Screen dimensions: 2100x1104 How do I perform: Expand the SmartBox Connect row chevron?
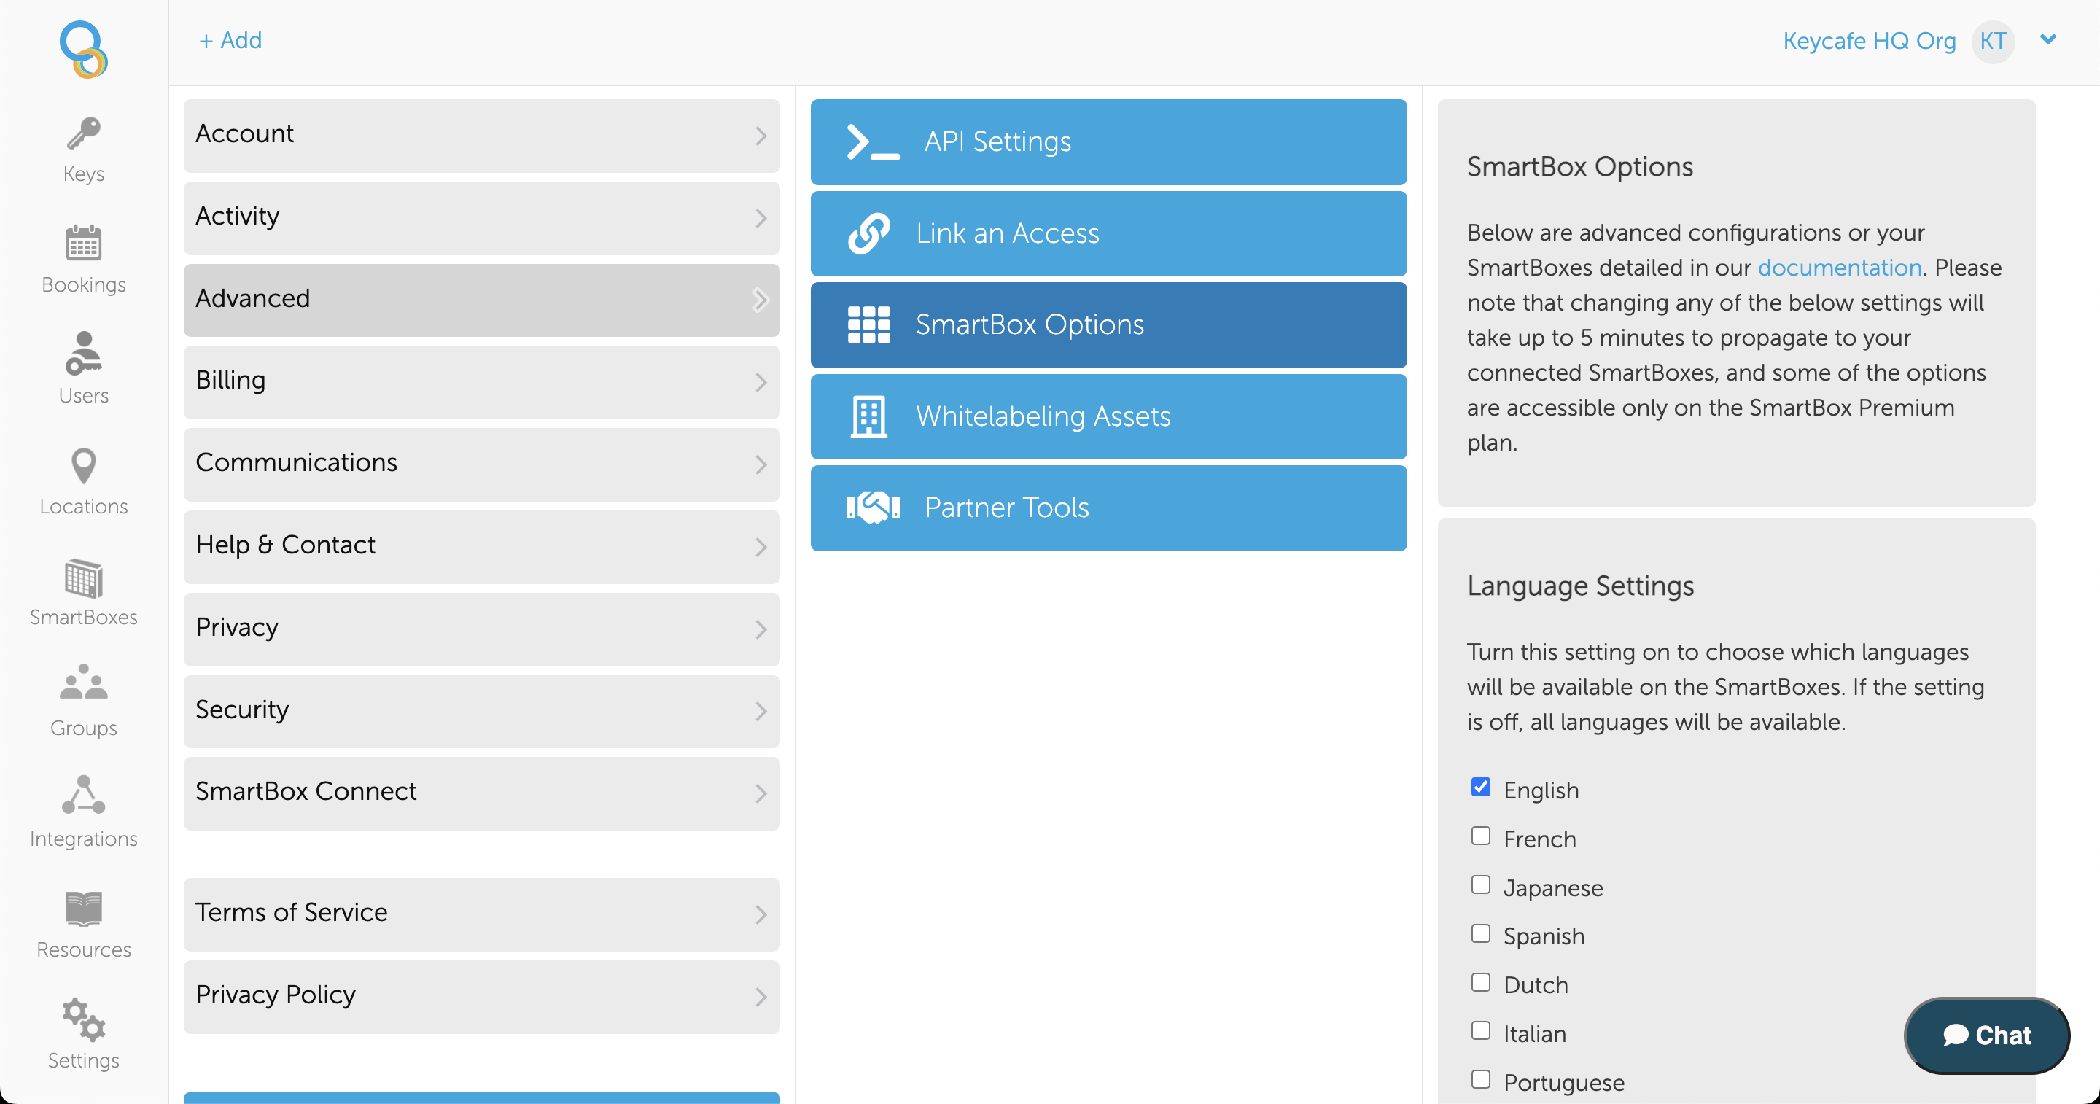pos(761,793)
